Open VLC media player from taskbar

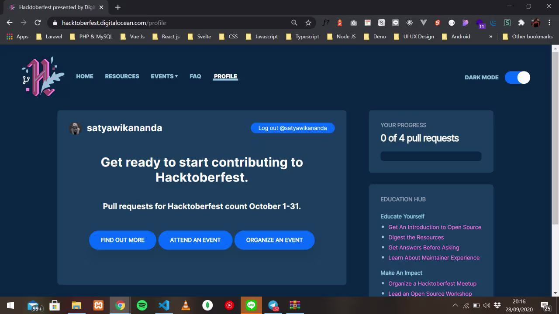coord(186,305)
